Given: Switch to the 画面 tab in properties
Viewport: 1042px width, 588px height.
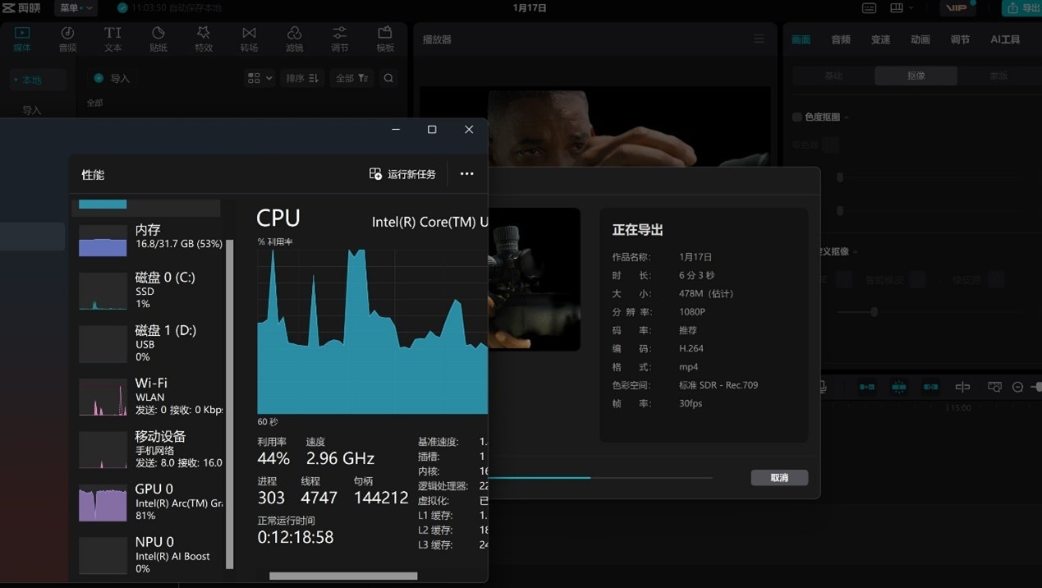Looking at the screenshot, I should 801,39.
